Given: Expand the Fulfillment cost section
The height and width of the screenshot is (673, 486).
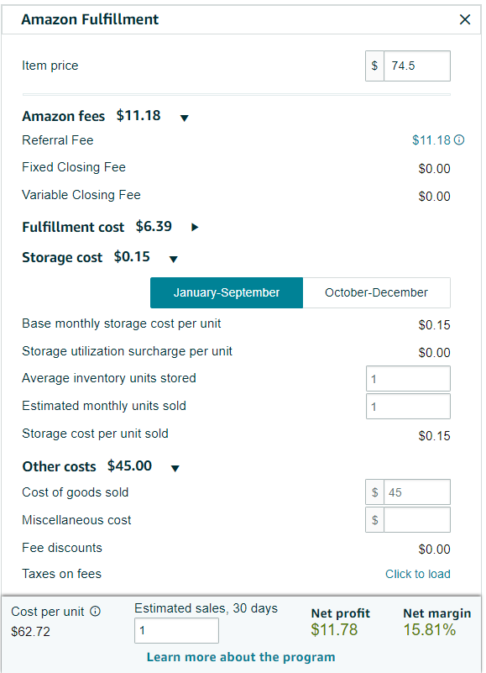Looking at the screenshot, I should click(x=195, y=227).
